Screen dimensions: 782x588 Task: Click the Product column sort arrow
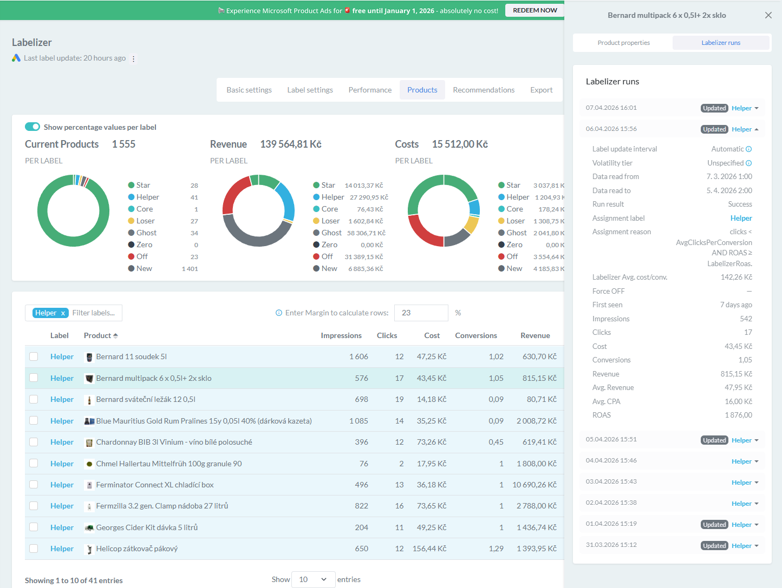(115, 336)
